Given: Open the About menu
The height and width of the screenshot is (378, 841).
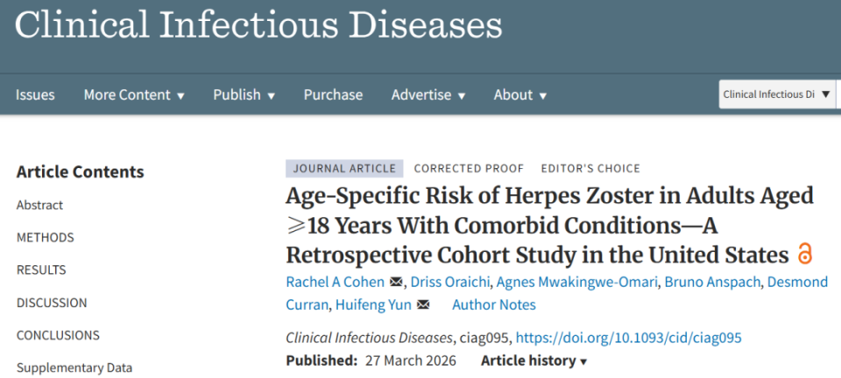Looking at the screenshot, I should 519,94.
